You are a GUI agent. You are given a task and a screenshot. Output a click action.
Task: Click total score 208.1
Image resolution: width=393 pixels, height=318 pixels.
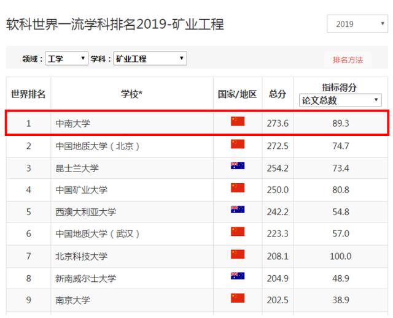tap(278, 257)
